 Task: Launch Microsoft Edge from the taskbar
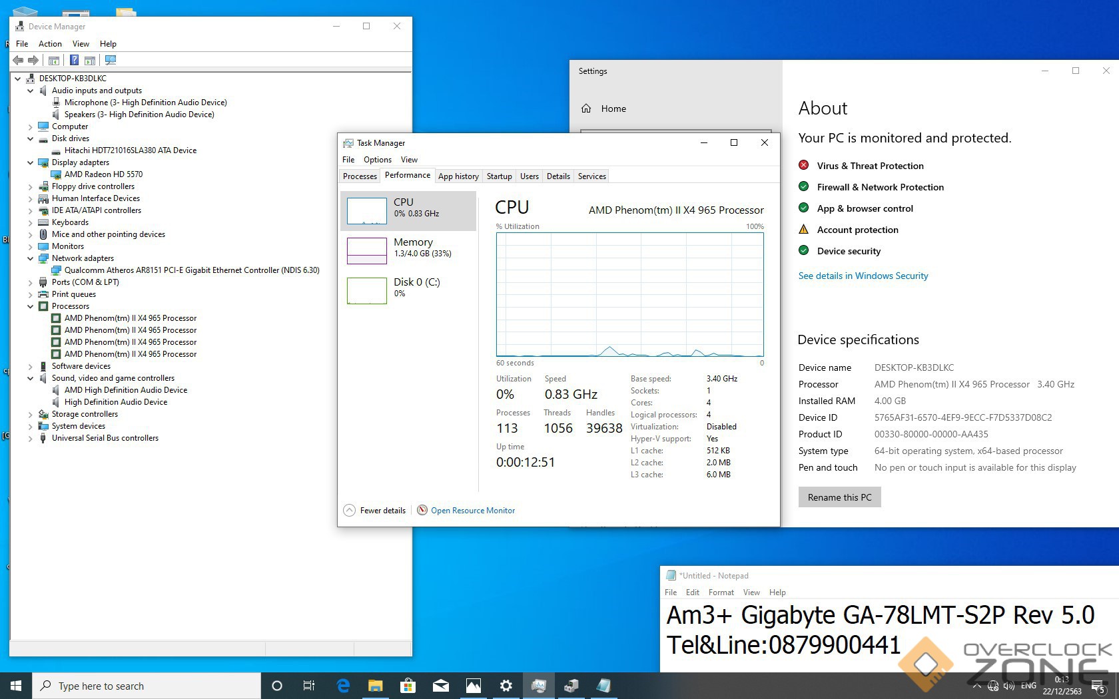click(x=343, y=686)
